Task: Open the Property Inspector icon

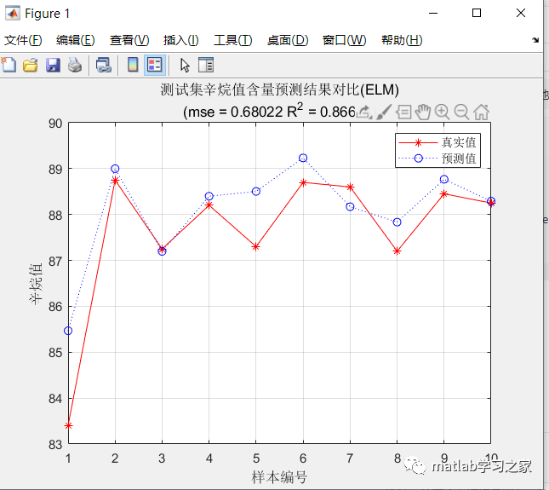Action: (206, 66)
